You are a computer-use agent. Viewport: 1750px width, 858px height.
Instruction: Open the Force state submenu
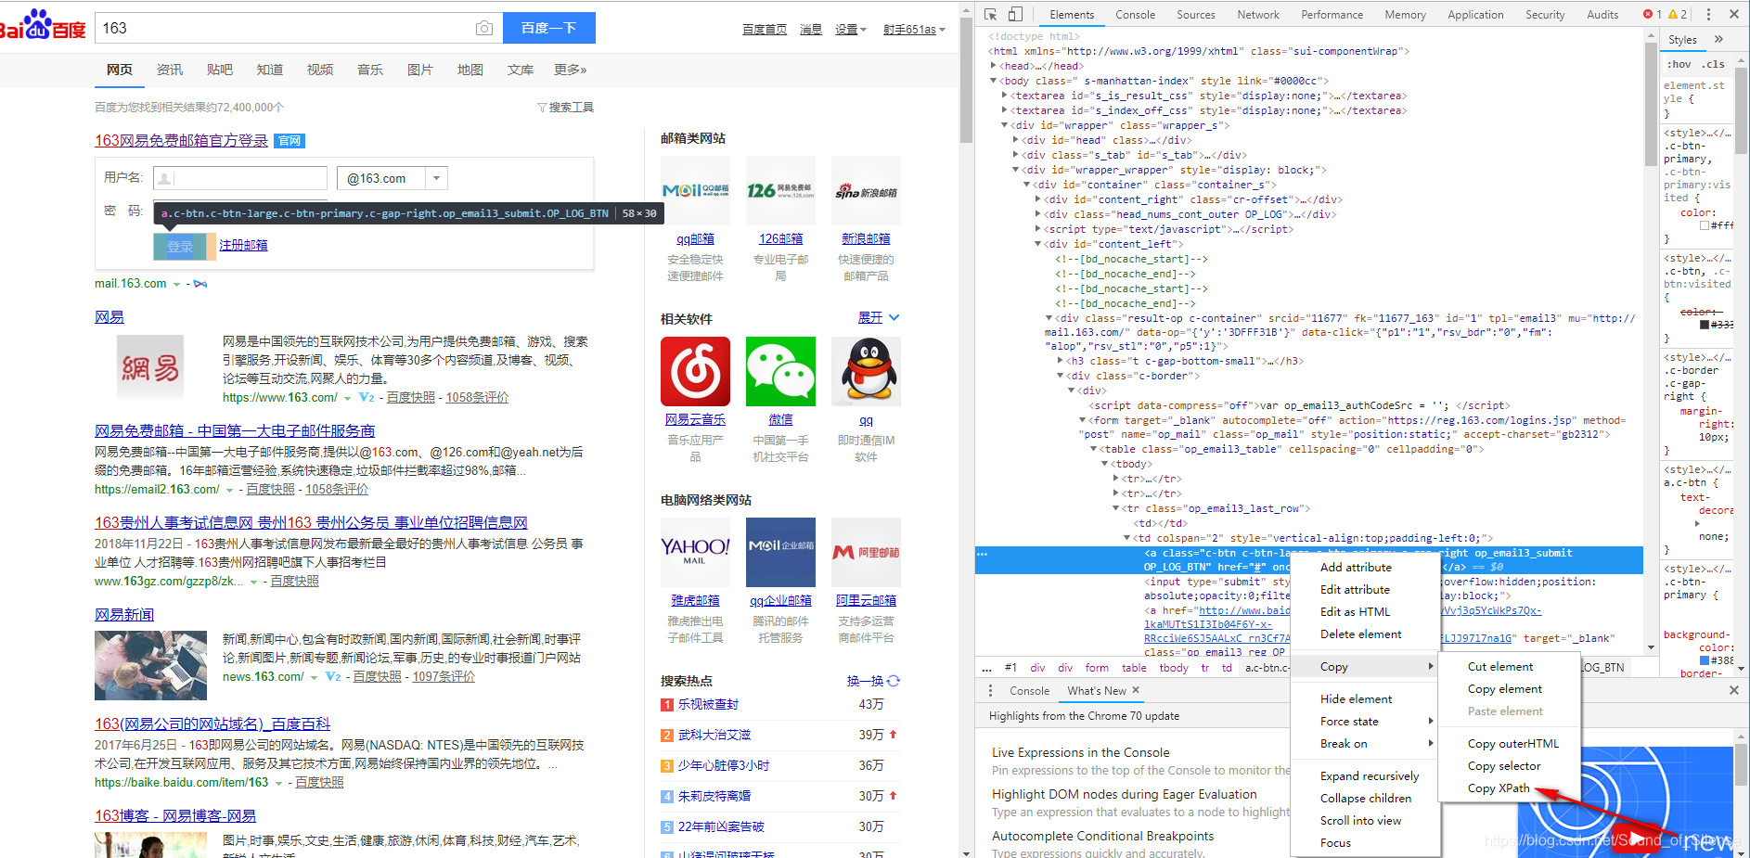coord(1366,722)
